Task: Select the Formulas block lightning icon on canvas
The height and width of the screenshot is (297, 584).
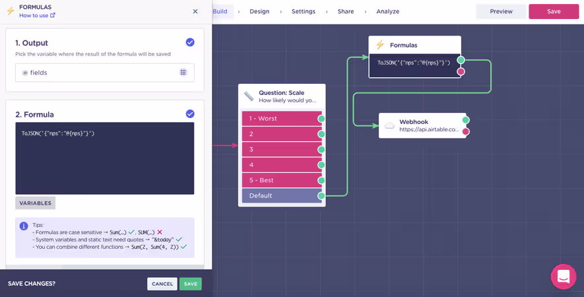Action: 380,45
